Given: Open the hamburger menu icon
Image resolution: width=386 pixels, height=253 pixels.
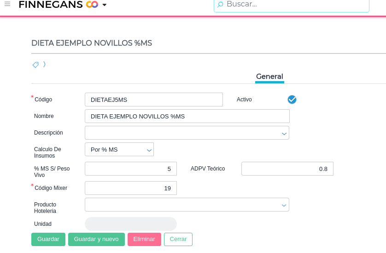Looking at the screenshot, I should (x=7, y=4).
